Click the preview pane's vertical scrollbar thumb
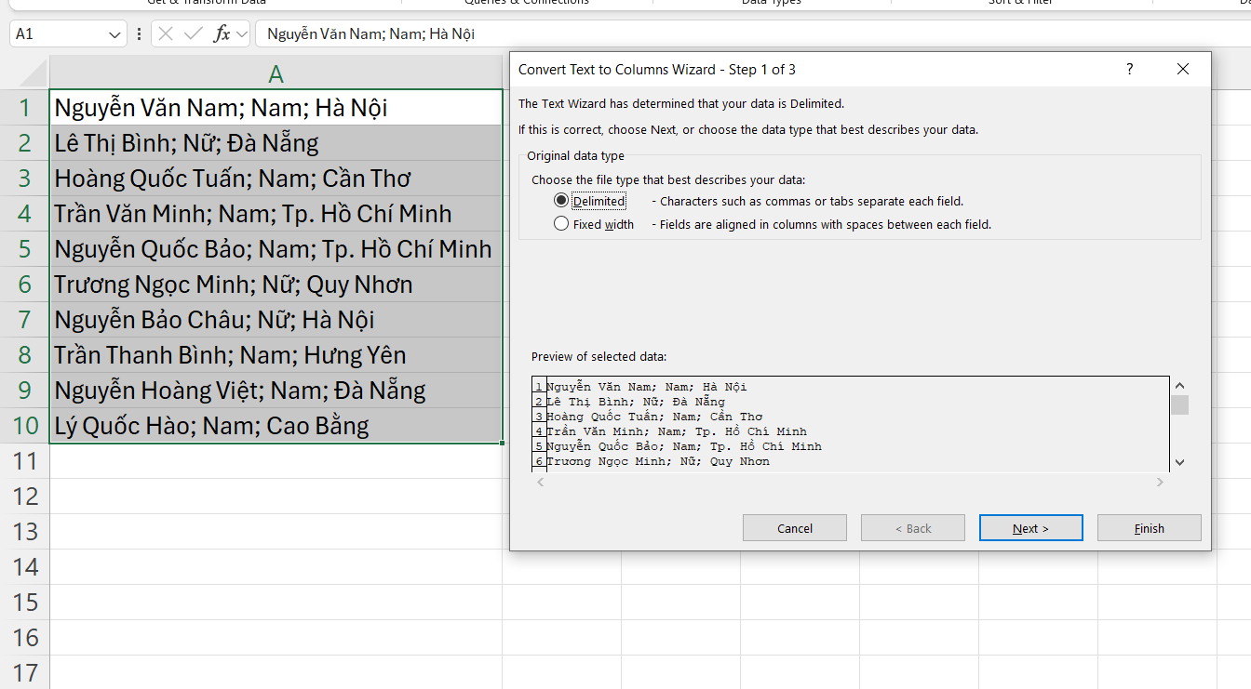Screen dimensions: 1251x689 point(1180,404)
